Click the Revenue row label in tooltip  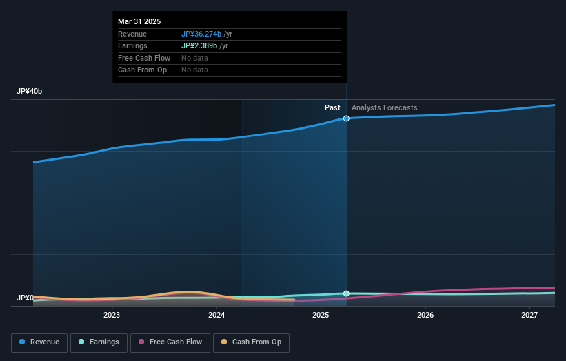coord(132,34)
